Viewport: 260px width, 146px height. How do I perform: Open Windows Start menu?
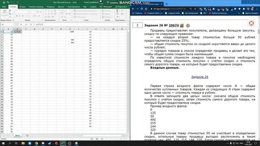3,143
